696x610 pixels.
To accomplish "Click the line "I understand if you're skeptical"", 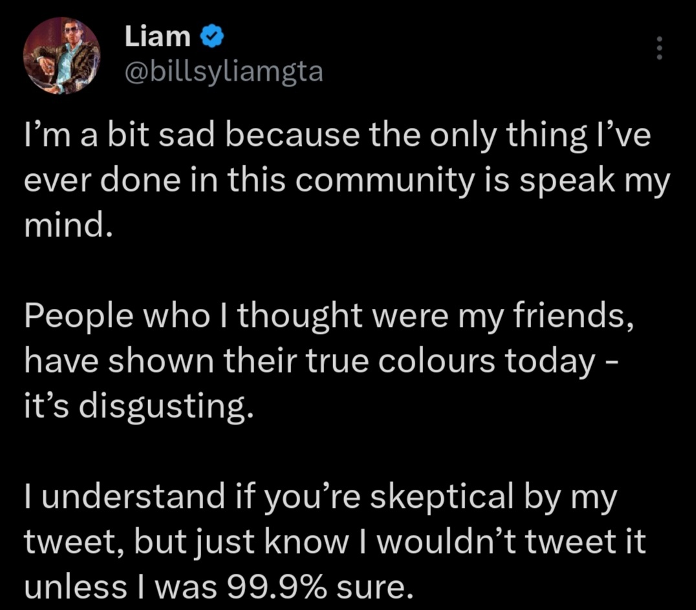I will pyautogui.click(x=320, y=498).
